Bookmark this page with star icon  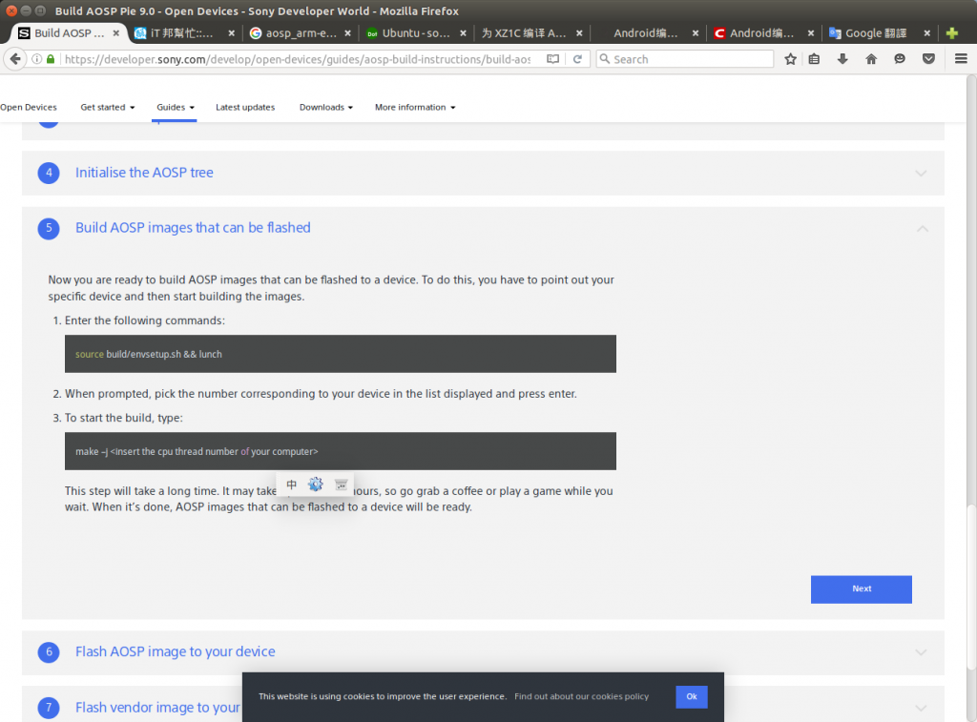point(790,59)
